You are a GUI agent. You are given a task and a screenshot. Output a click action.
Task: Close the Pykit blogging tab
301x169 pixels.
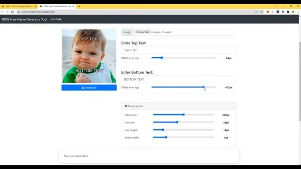[35, 6]
